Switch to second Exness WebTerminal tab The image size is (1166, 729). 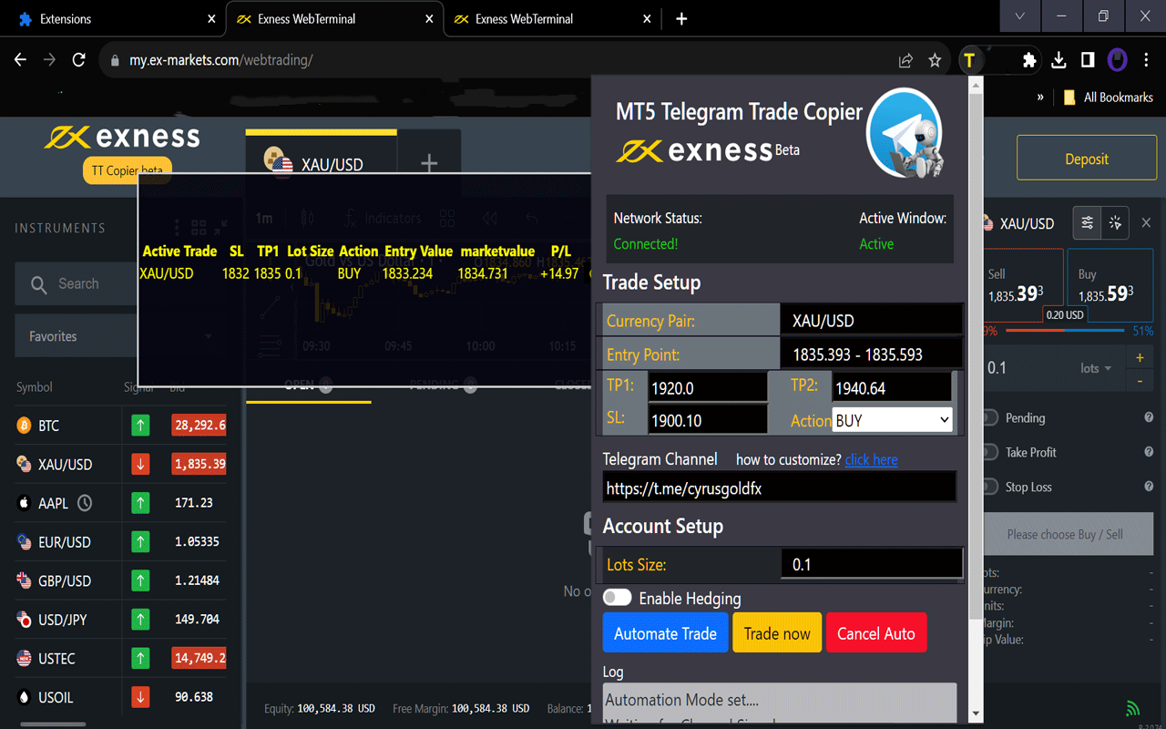click(x=551, y=18)
